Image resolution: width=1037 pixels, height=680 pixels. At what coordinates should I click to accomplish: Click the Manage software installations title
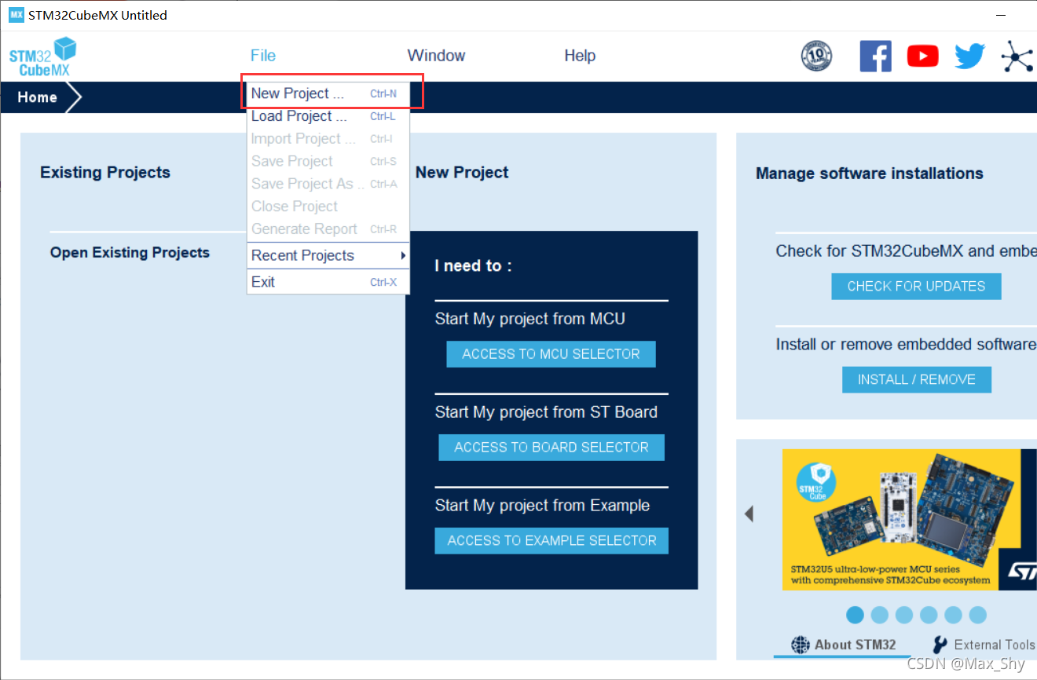pyautogui.click(x=870, y=174)
